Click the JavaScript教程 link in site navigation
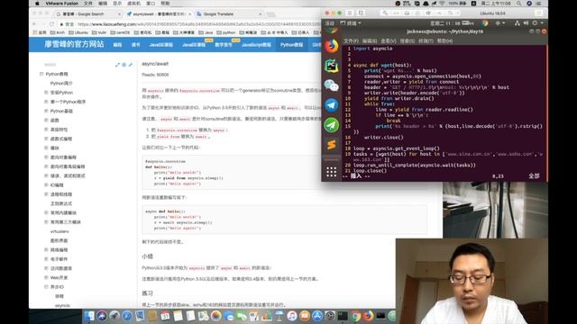 [256, 45]
